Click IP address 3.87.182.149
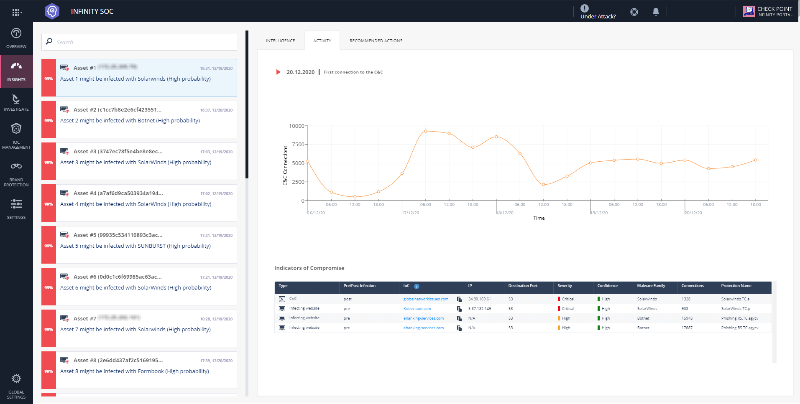Image resolution: width=800 pixels, height=404 pixels. tap(479, 309)
